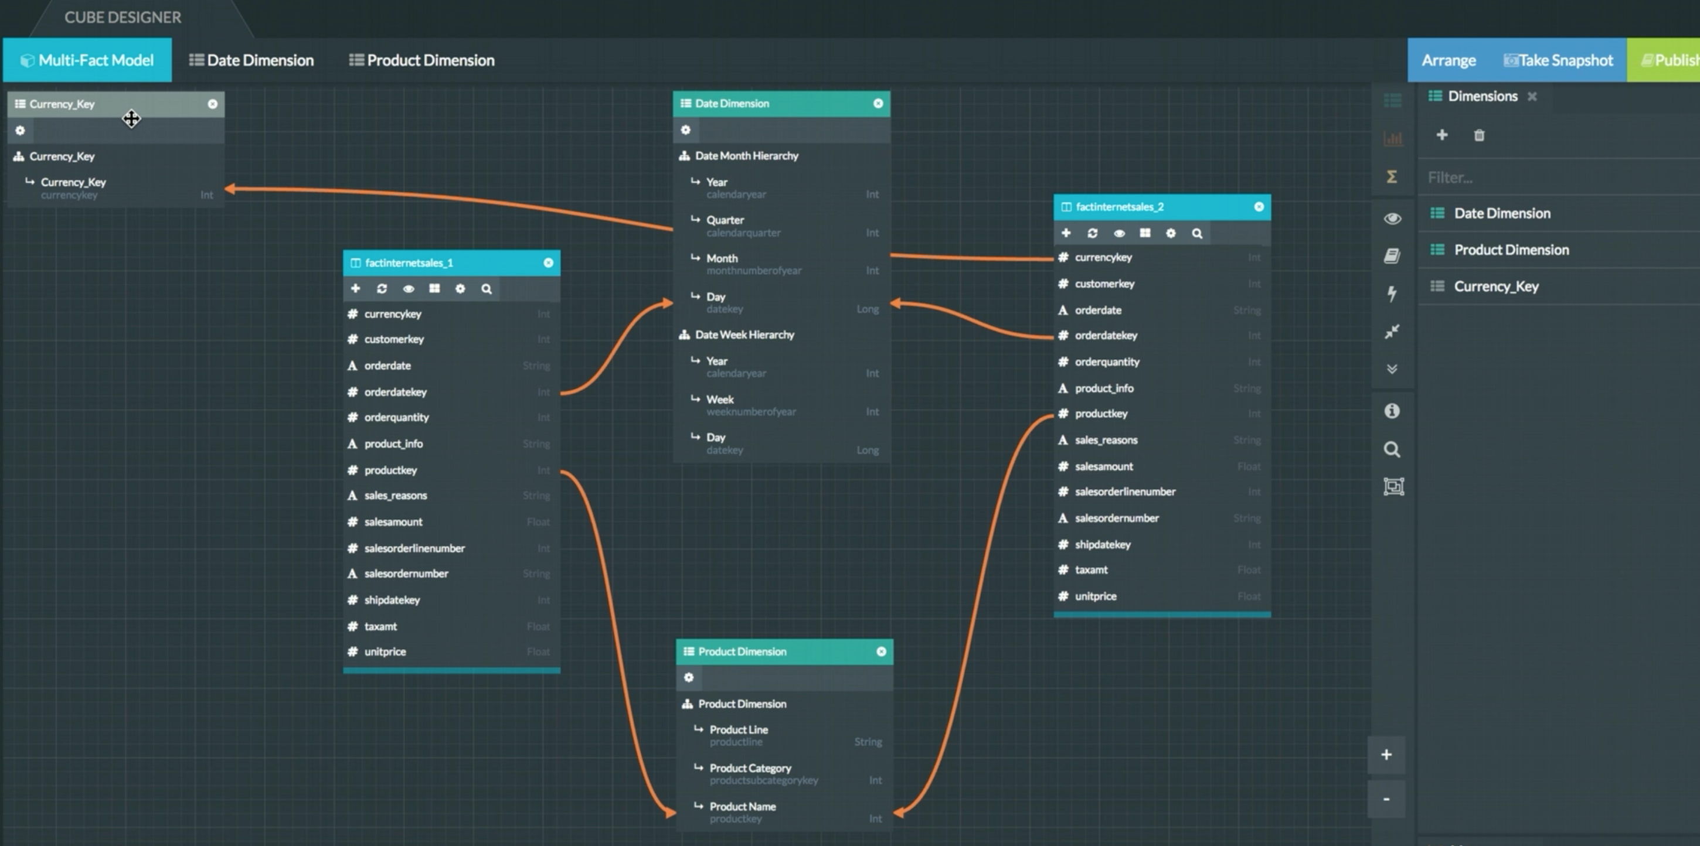Select Quarter level in Date Month Hierarchy
Viewport: 1700px width, 846px height.
[781, 226]
